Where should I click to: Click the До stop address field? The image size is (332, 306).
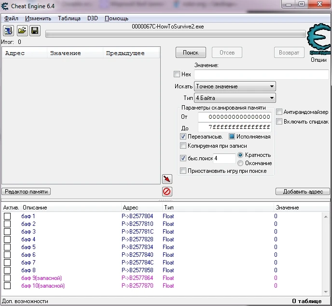click(235, 127)
